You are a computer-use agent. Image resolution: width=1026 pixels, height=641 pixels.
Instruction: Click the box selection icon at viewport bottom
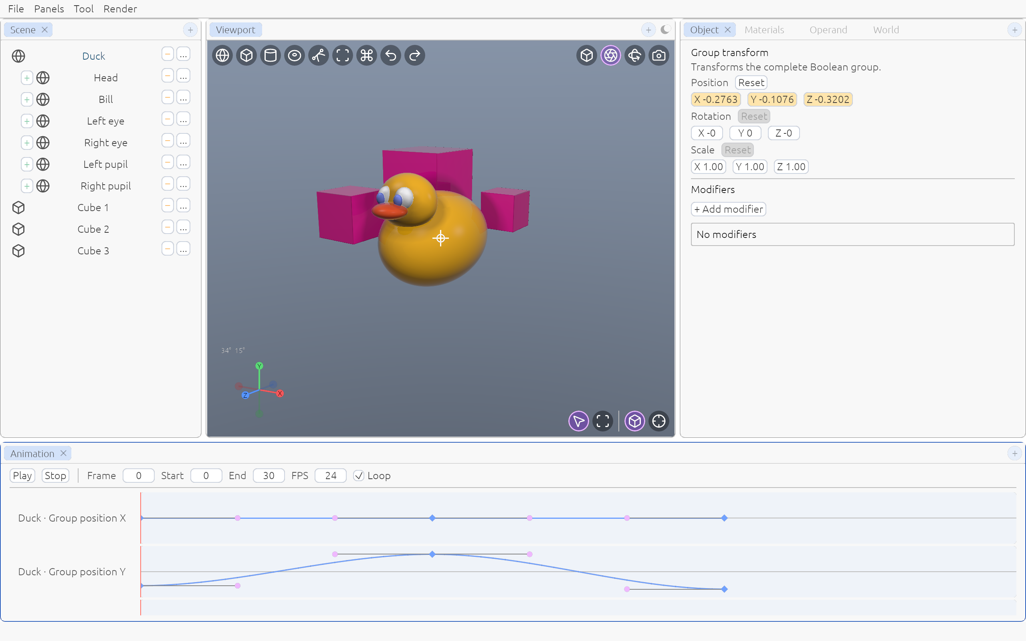click(603, 421)
